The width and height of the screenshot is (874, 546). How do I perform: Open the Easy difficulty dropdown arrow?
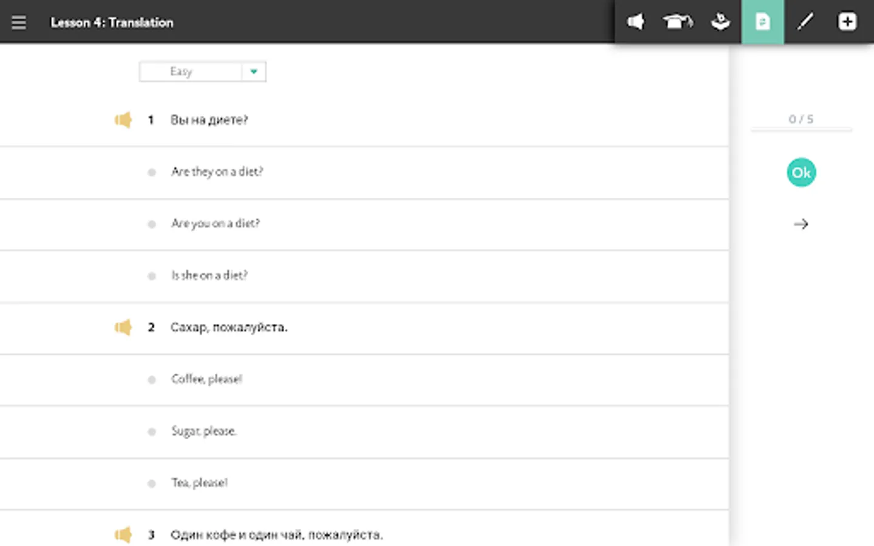coord(254,72)
